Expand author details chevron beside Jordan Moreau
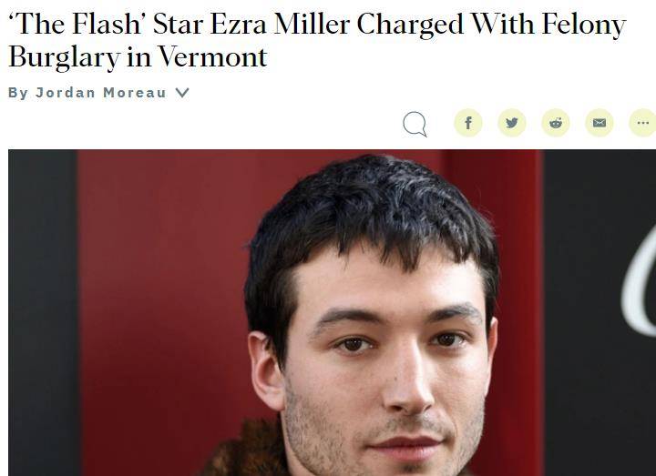Image resolution: width=656 pixels, height=476 pixels. pos(182,92)
